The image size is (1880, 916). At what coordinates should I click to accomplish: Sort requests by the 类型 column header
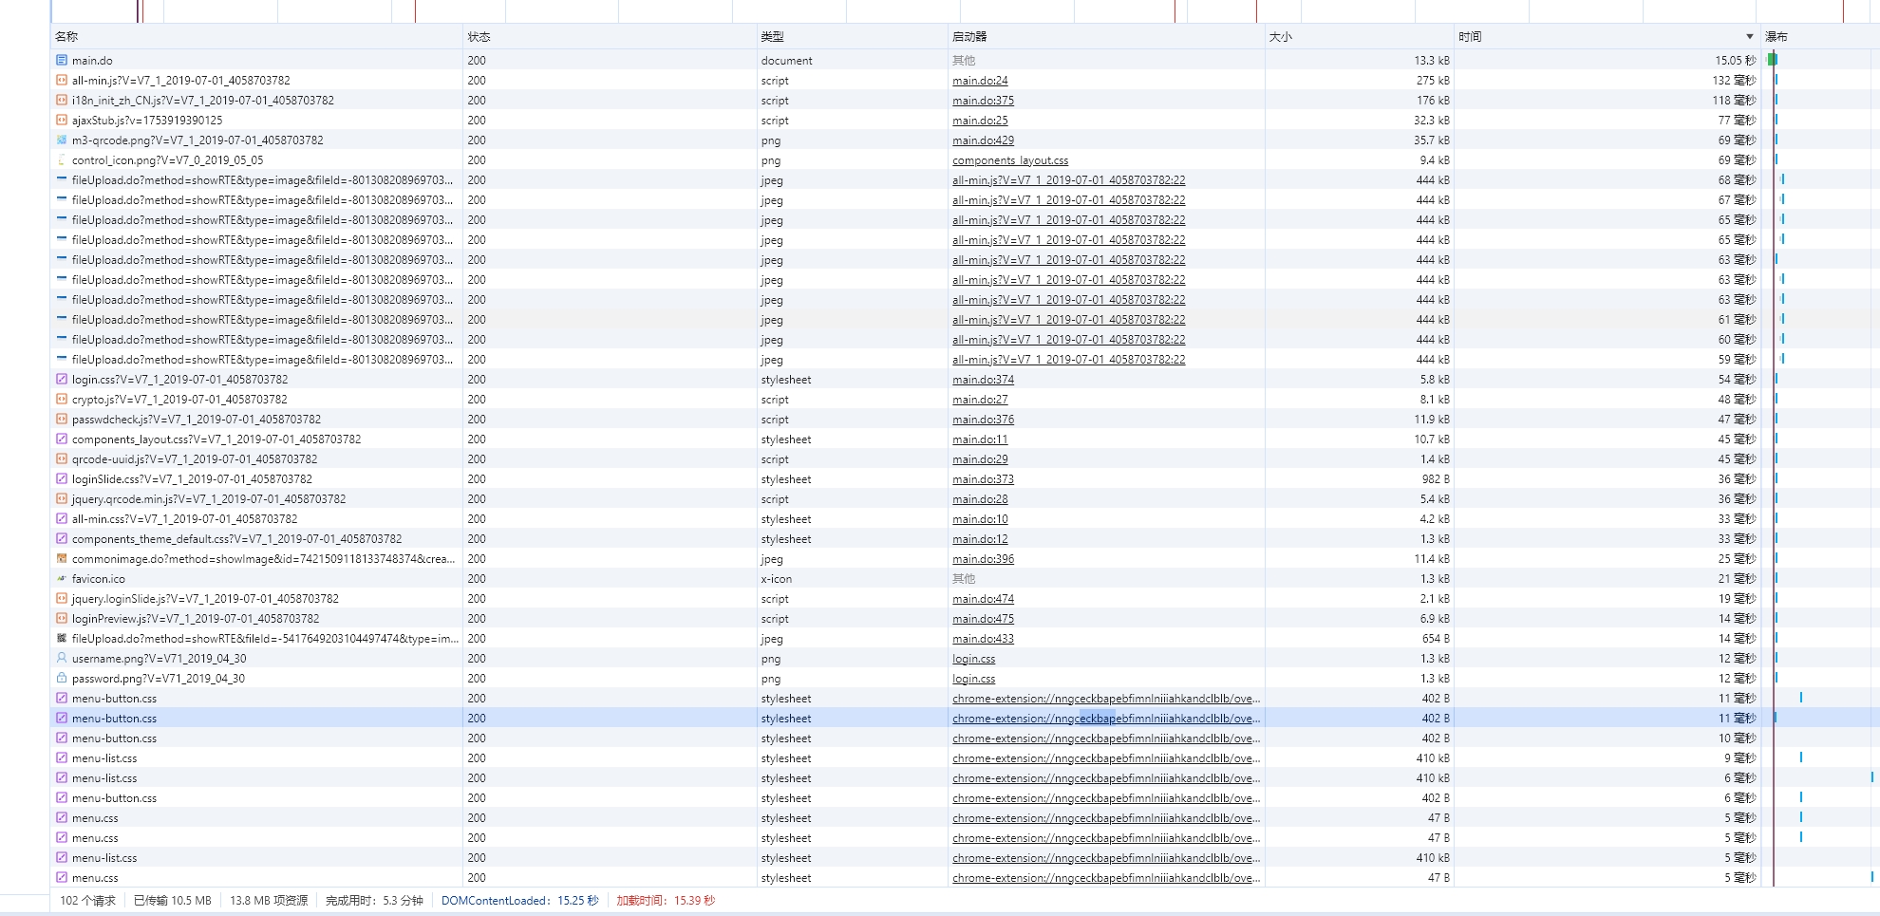point(852,36)
